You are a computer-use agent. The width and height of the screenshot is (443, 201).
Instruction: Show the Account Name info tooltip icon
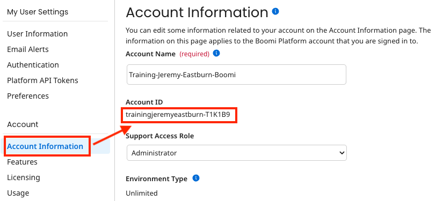(216, 53)
